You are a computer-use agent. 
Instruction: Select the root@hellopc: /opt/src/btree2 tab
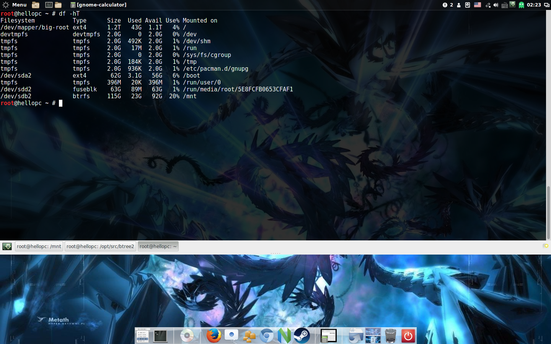coord(100,247)
